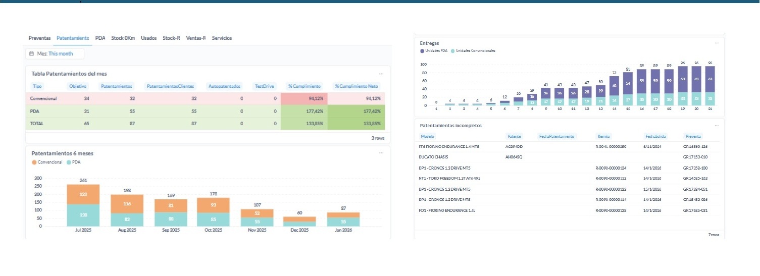Select the Jul 2025 orange Convencional bar segment

[83, 194]
